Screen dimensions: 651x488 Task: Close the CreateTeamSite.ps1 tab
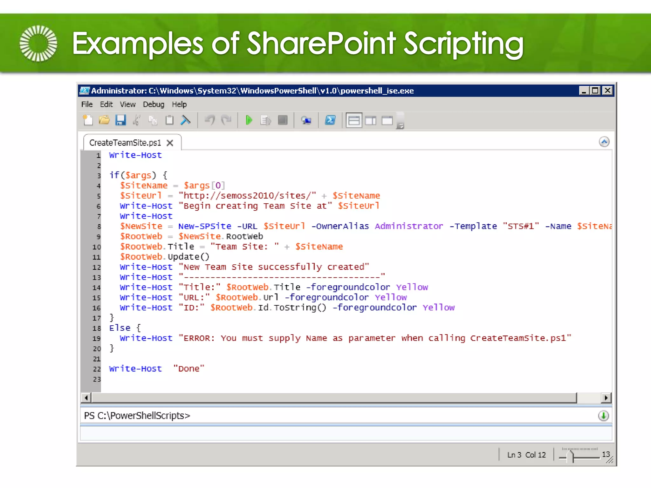coord(170,143)
